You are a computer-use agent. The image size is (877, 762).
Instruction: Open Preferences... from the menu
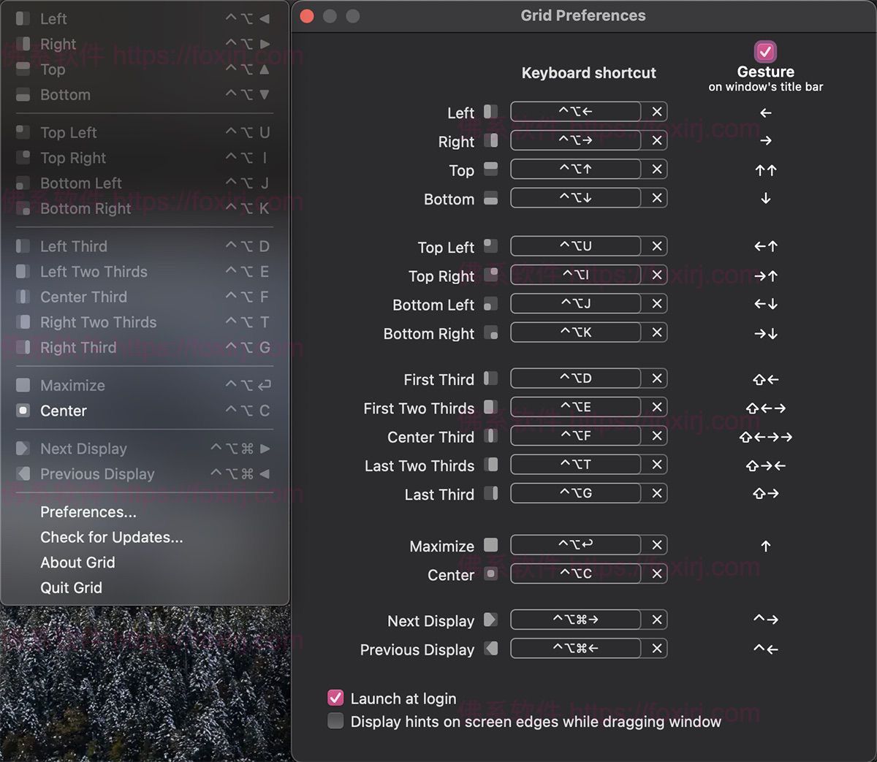[x=88, y=511]
